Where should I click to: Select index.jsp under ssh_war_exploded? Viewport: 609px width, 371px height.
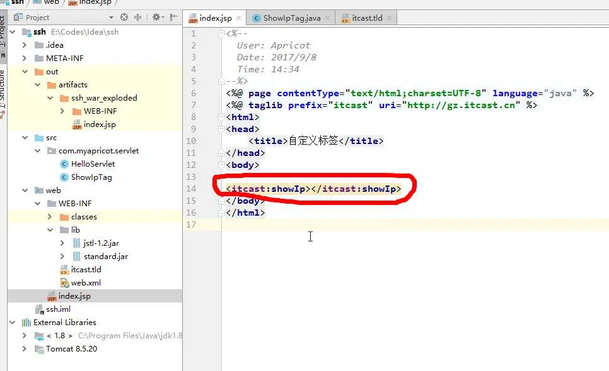point(100,125)
